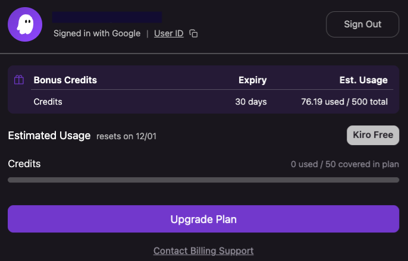The height and width of the screenshot is (261, 408).
Task: Click the Upgrade Plan button
Action: click(x=203, y=219)
